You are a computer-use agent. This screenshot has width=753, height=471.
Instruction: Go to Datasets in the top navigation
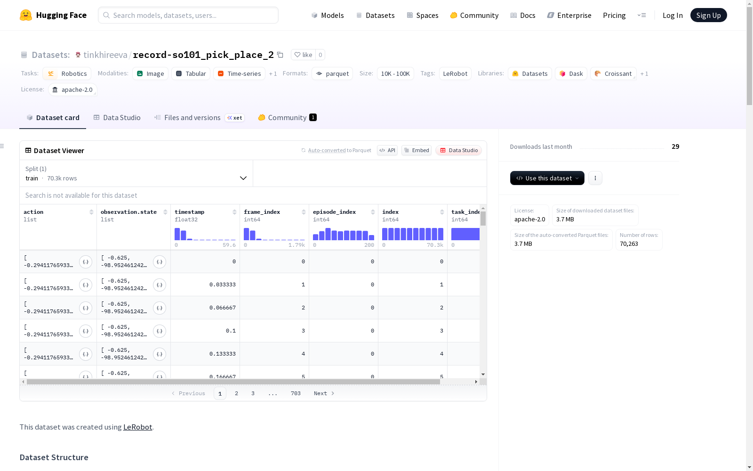click(376, 15)
